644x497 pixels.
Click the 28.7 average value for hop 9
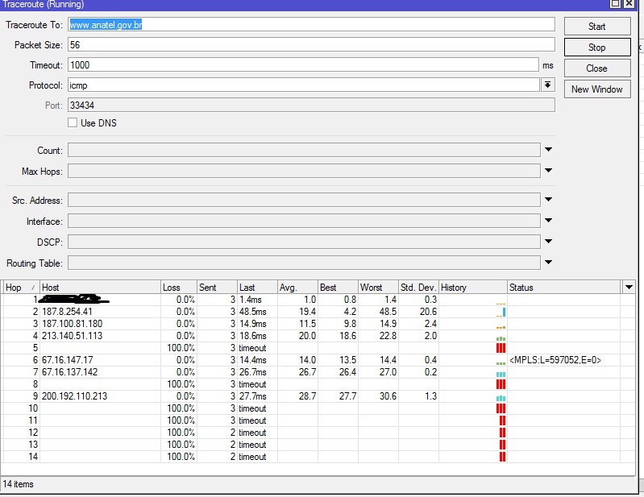click(x=307, y=396)
